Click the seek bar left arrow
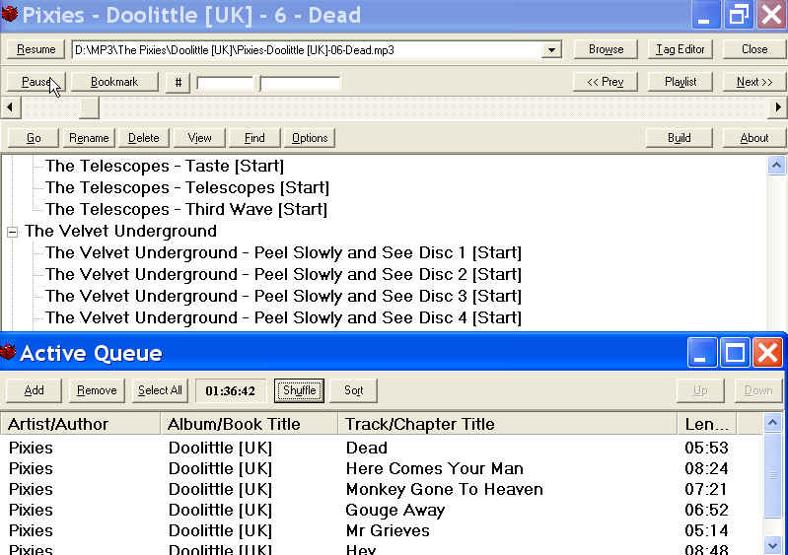Image resolution: width=788 pixels, height=555 pixels. [x=10, y=107]
